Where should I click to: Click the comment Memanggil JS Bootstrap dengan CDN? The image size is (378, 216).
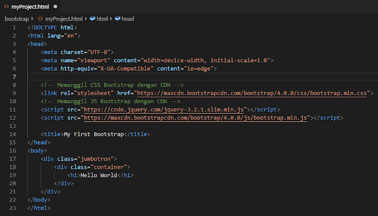(x=110, y=102)
